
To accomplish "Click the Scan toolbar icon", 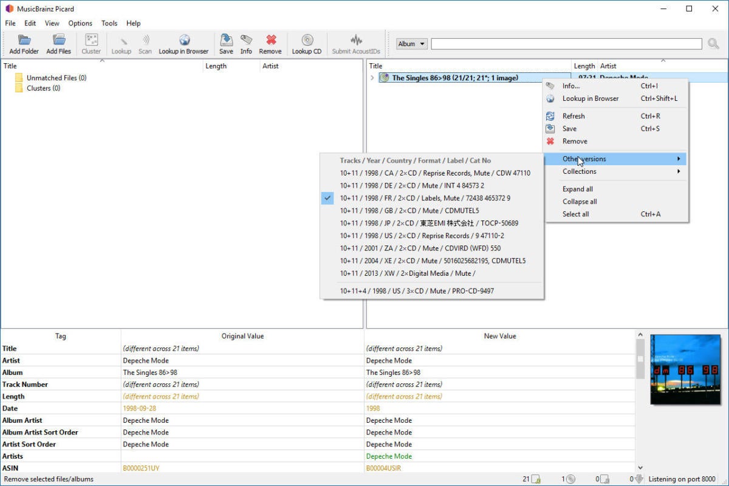I will coord(145,40).
